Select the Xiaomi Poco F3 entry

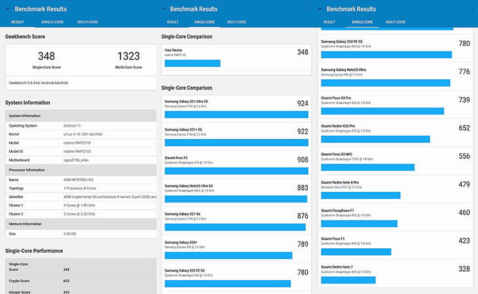coord(236,165)
